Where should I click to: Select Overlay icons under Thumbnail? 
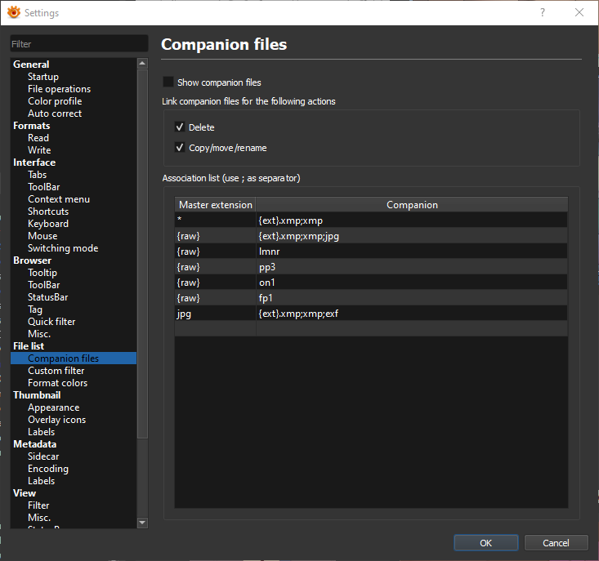pyautogui.click(x=56, y=420)
